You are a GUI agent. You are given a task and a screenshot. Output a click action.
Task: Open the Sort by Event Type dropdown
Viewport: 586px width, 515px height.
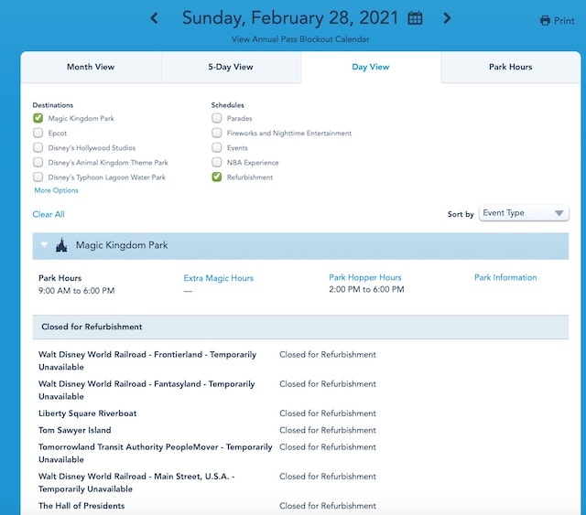pyautogui.click(x=524, y=213)
